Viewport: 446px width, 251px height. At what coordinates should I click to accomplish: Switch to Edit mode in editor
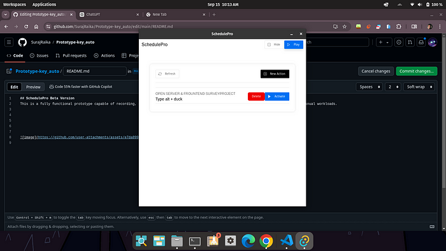point(14,87)
